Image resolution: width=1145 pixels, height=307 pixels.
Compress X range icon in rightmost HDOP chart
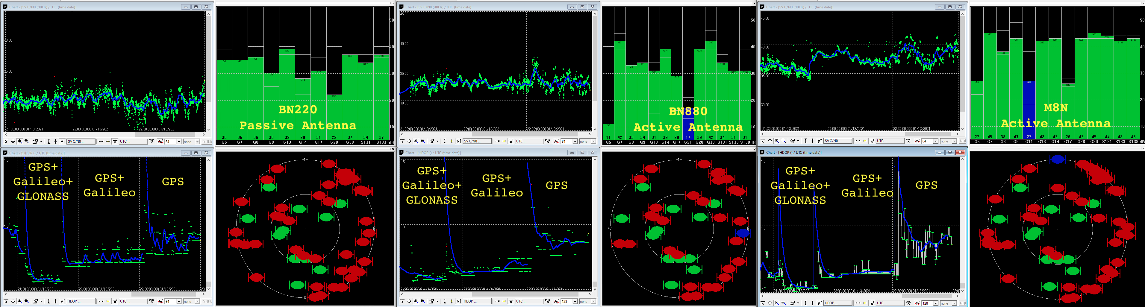865,303
